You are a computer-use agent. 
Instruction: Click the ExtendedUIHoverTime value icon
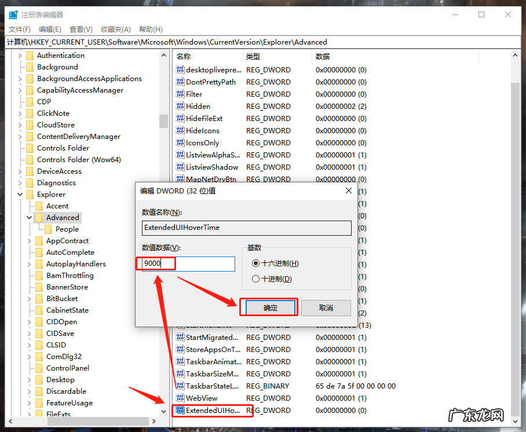180,410
